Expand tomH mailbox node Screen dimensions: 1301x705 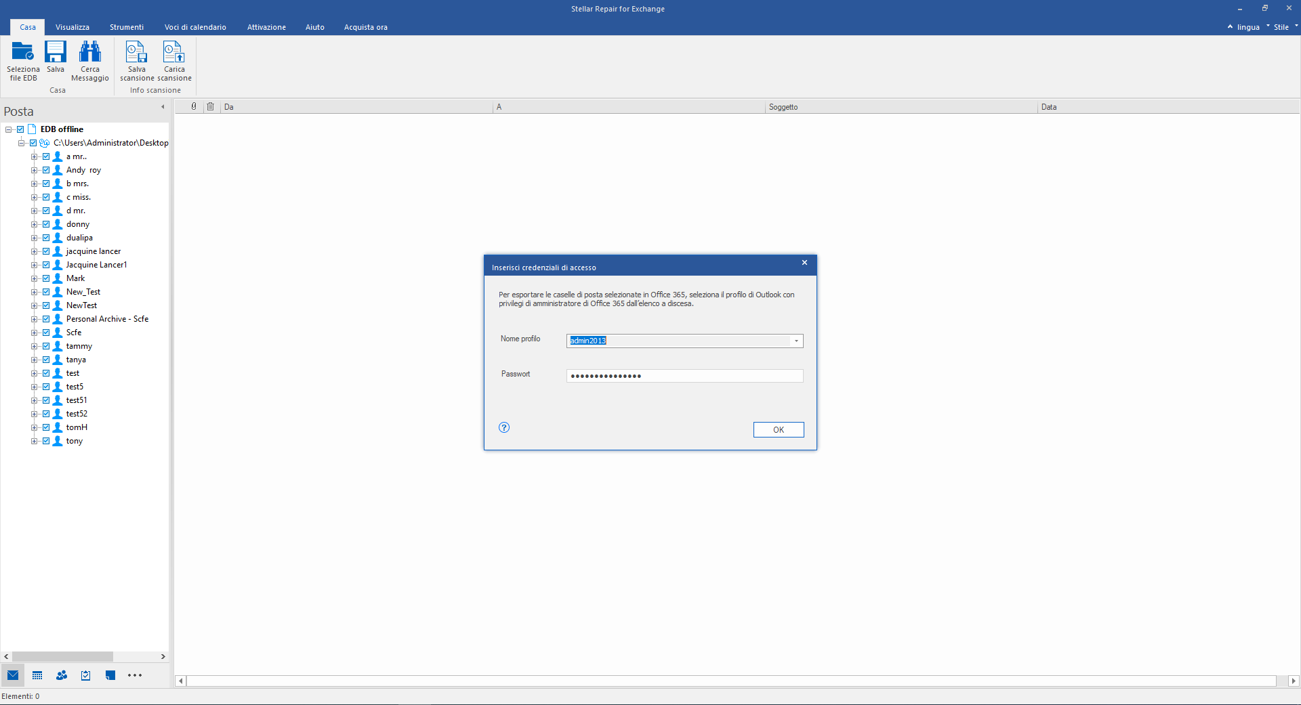click(x=34, y=427)
